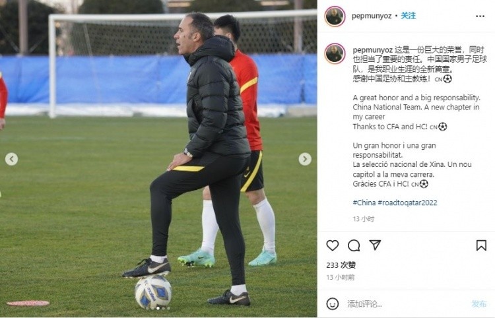This screenshot has height=318, width=495.
Task: Open pepmunyoz username in the caption
Action: point(373,50)
